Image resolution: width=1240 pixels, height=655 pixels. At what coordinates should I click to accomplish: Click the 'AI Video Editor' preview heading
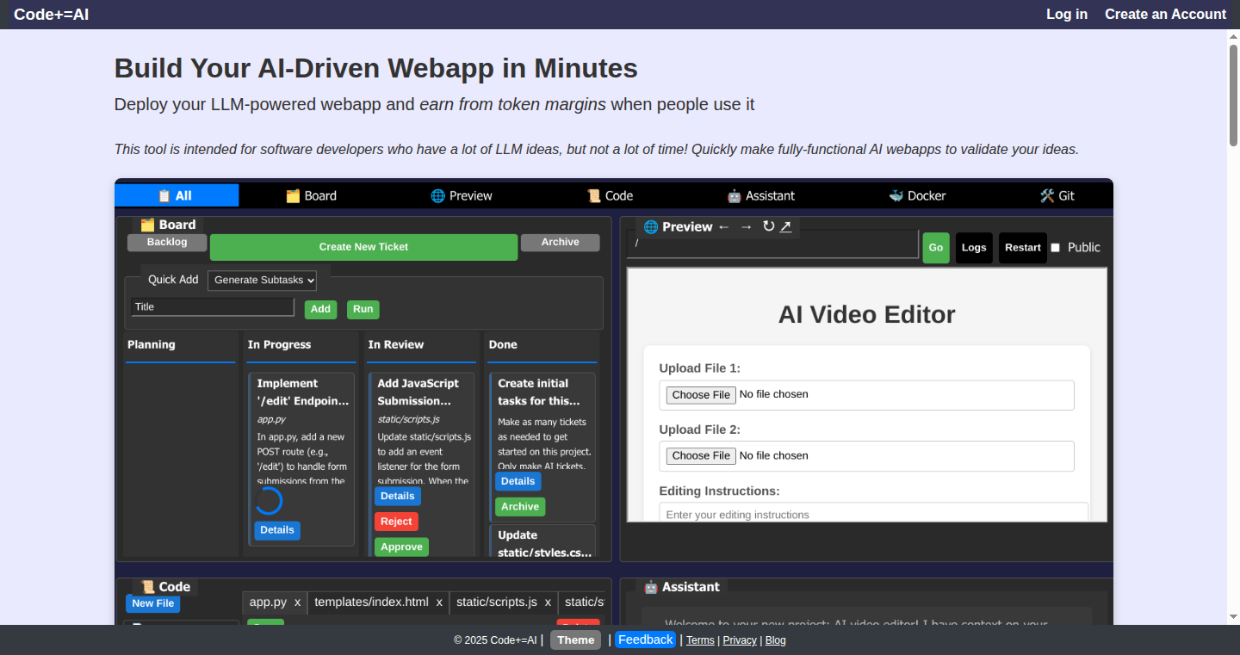(x=866, y=315)
